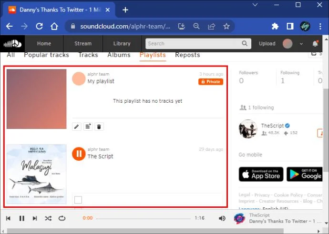329x234 pixels.
Task: Open TheScript avatar image
Action: point(248,129)
